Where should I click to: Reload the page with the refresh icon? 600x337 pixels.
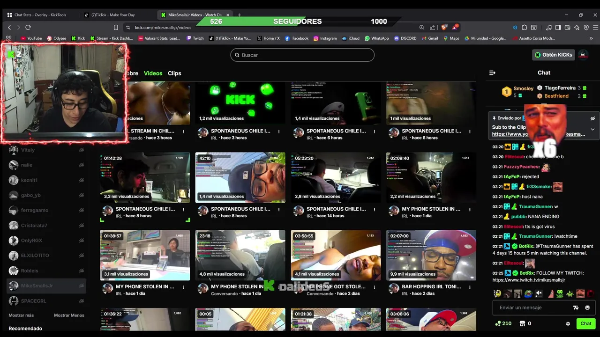[28, 28]
